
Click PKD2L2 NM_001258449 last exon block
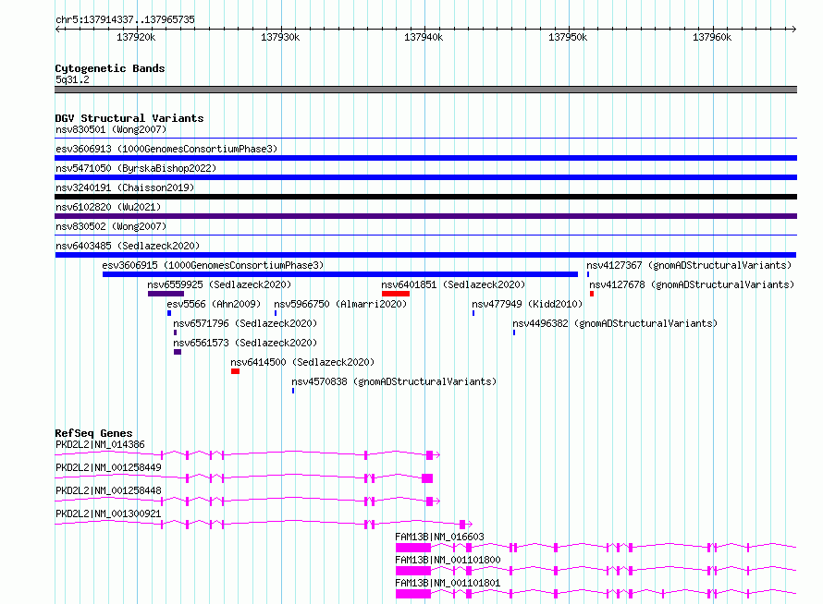click(427, 478)
